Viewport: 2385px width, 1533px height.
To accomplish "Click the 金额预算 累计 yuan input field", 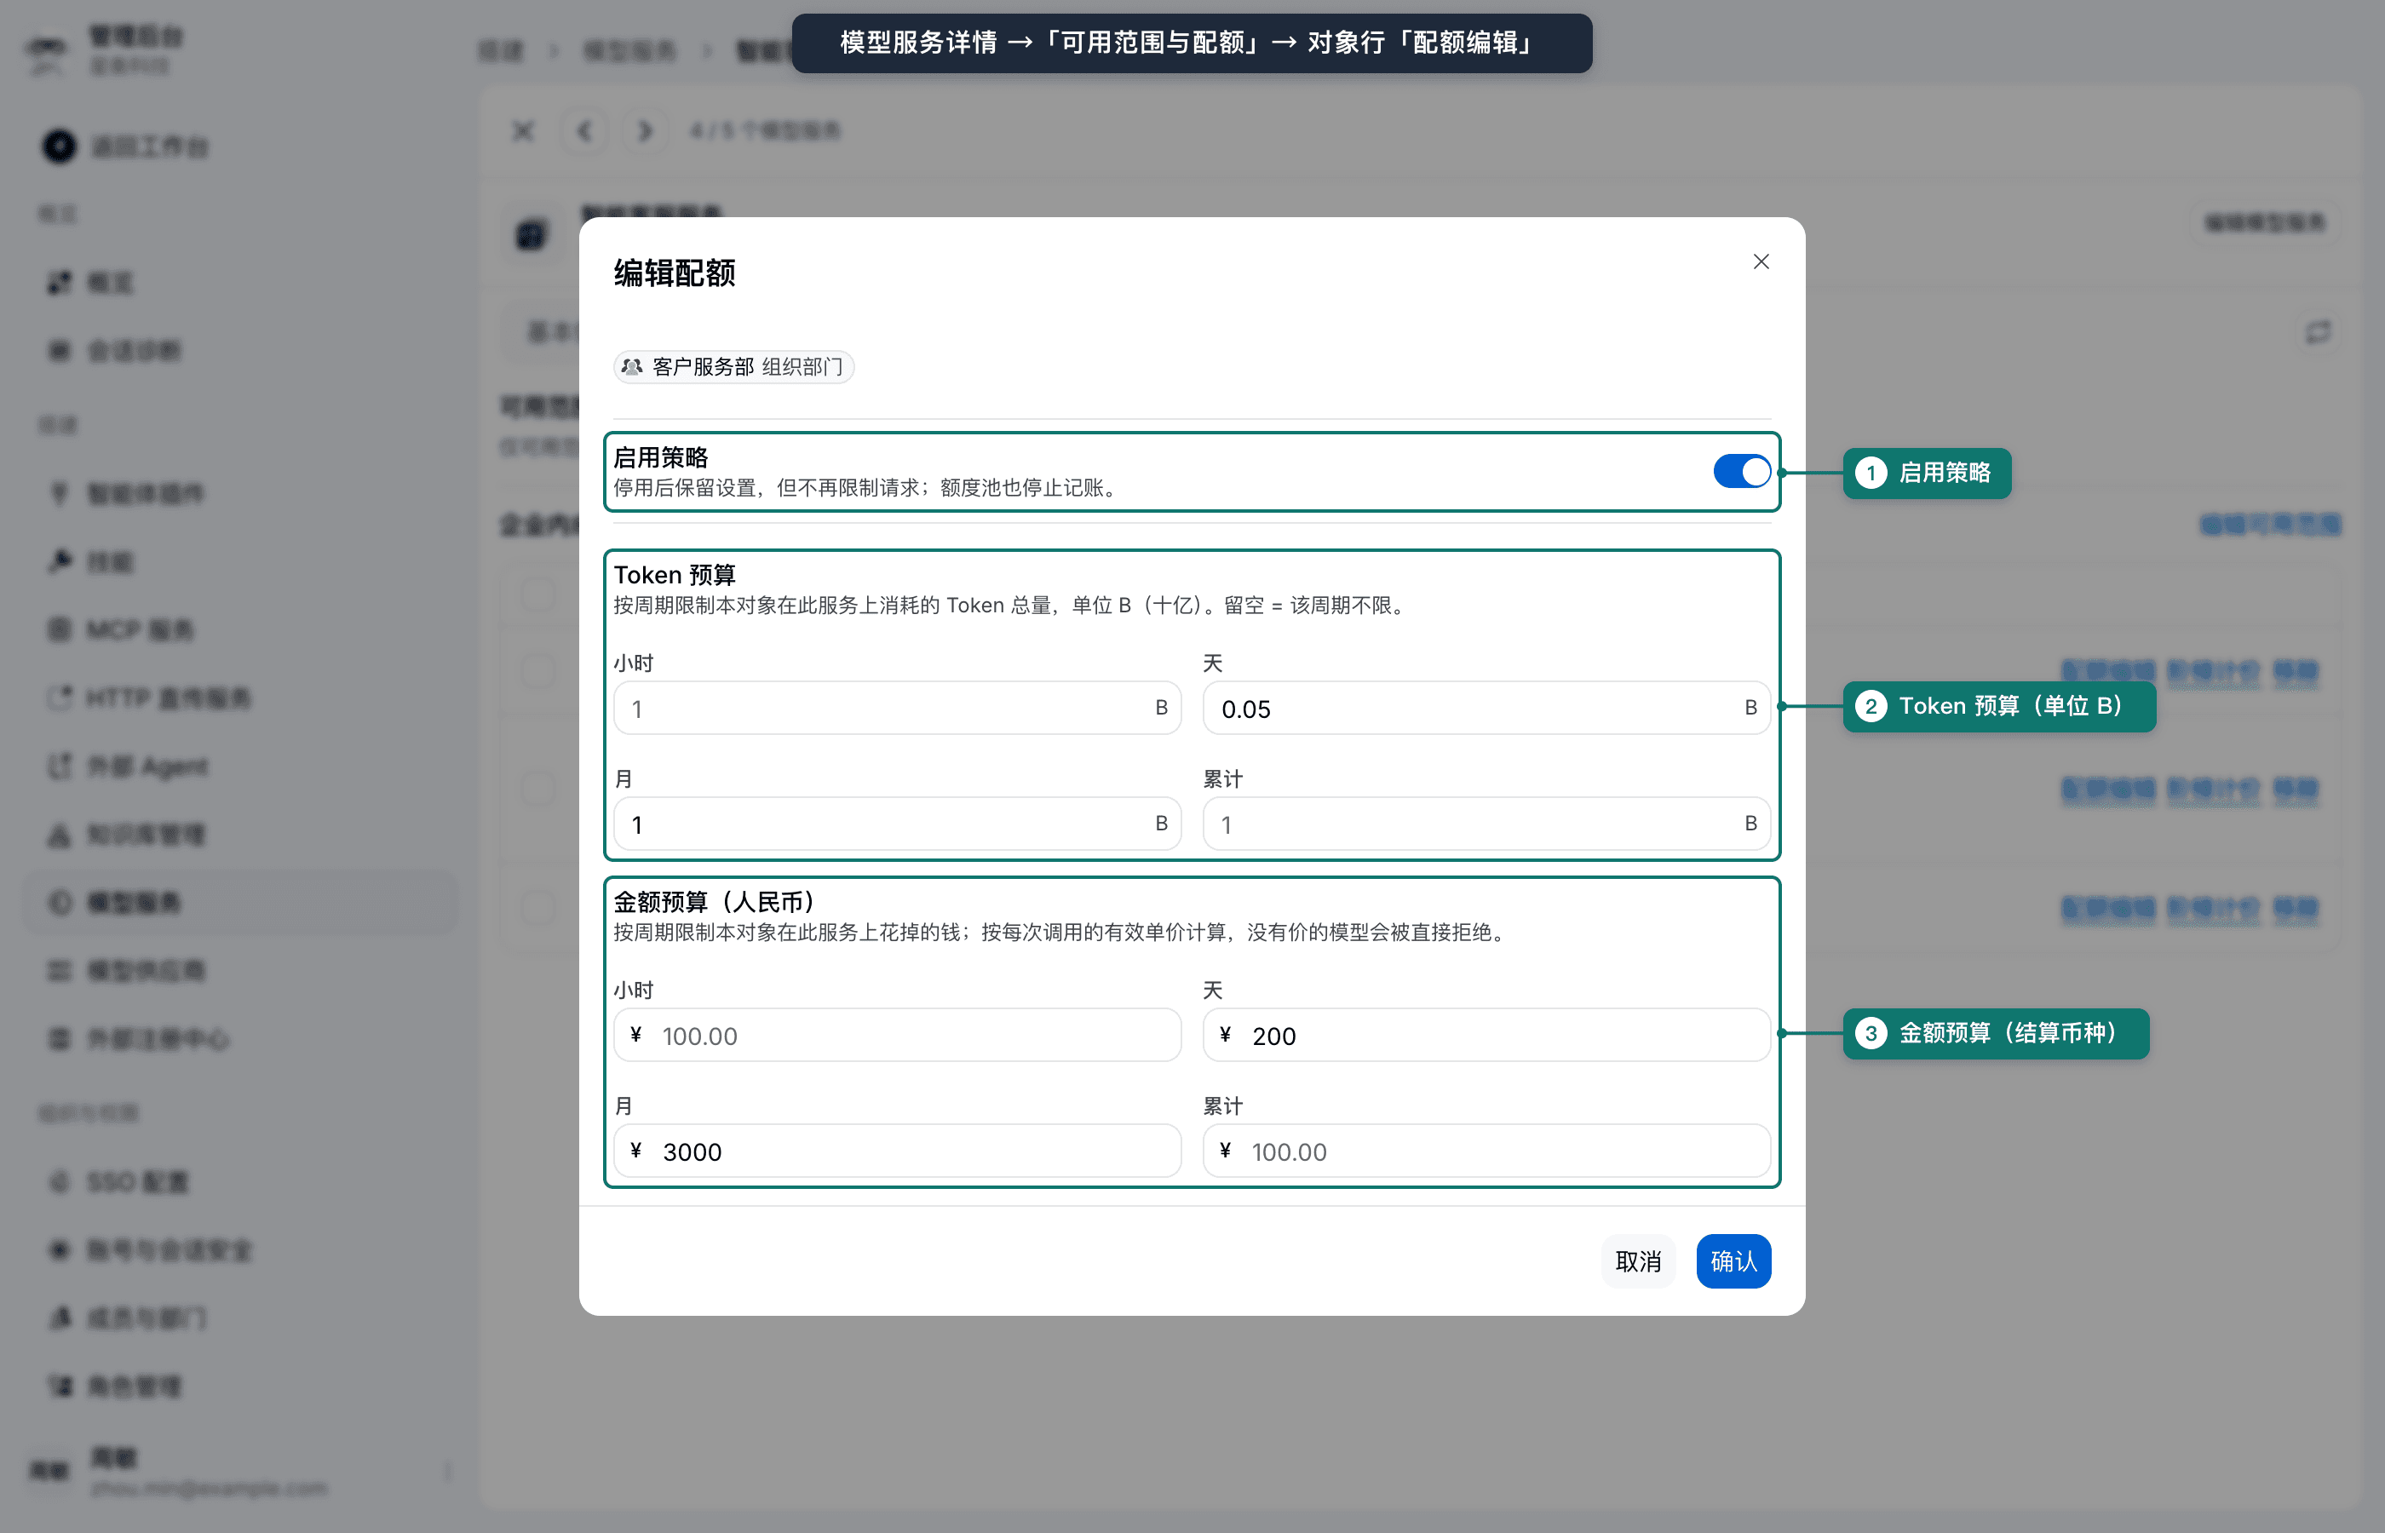I will pyautogui.click(x=1486, y=1151).
